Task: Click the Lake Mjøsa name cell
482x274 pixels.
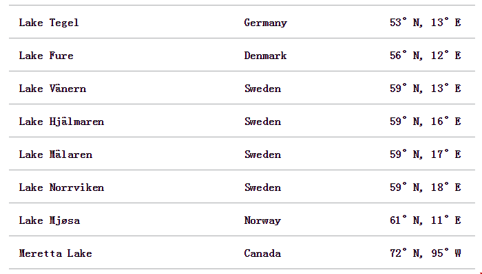Action: (50, 220)
